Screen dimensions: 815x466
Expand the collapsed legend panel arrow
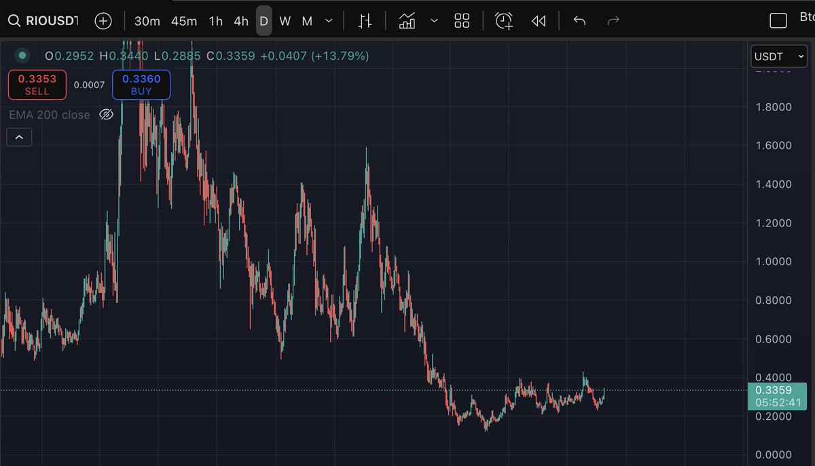click(x=19, y=136)
